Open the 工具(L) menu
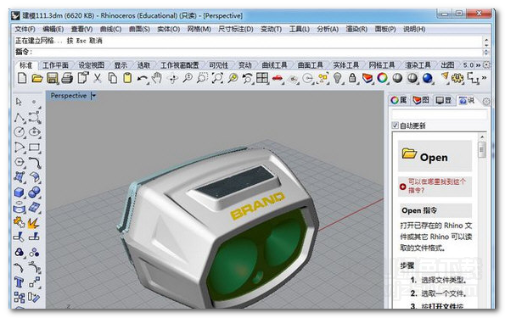 click(x=300, y=30)
